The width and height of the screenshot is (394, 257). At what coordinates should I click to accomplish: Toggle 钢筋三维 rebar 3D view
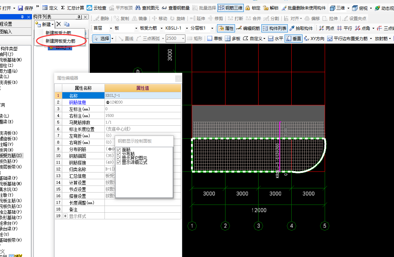(x=230, y=8)
